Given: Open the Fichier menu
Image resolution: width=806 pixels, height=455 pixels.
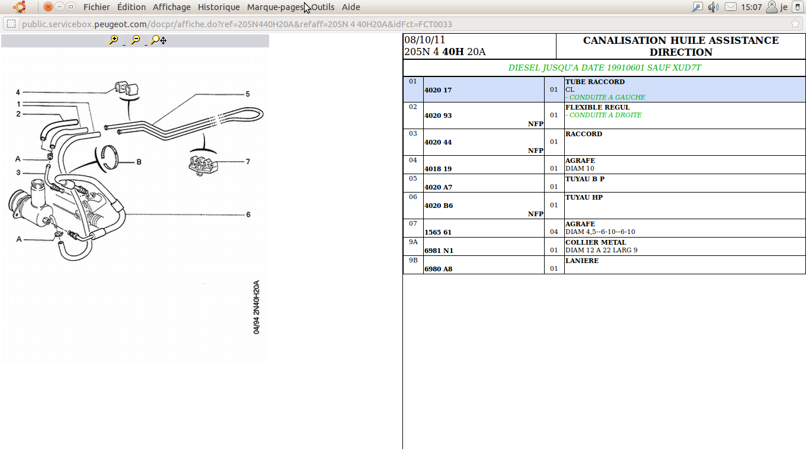Looking at the screenshot, I should [x=97, y=7].
